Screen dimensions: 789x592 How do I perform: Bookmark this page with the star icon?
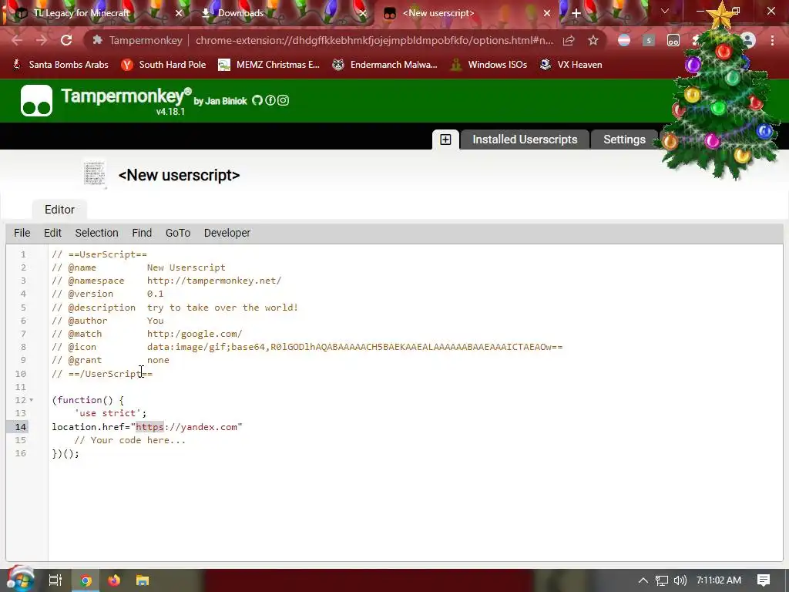click(593, 40)
